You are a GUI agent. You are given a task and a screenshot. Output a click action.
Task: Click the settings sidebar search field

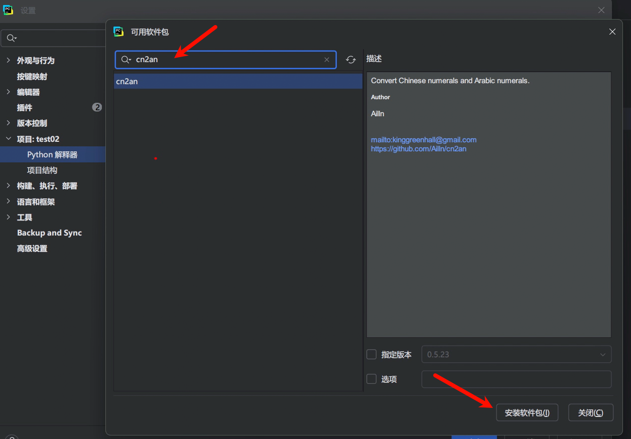[x=53, y=38]
